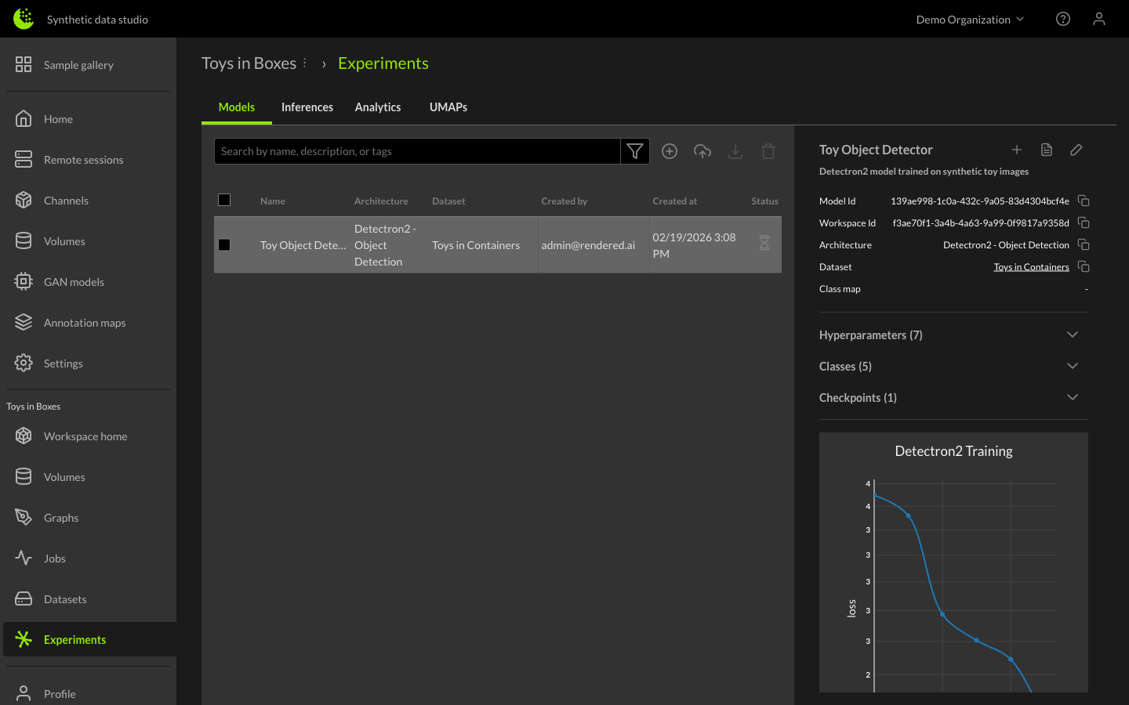Switch to the Inferences tab
The width and height of the screenshot is (1129, 705).
tap(307, 107)
